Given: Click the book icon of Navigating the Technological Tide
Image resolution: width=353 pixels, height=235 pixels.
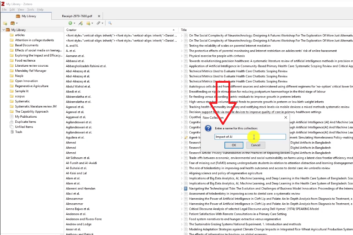Looking at the screenshot, I should (x=186, y=189).
